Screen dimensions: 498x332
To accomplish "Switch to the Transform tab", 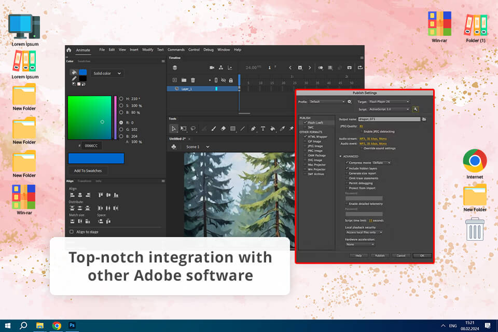I will pos(85,181).
